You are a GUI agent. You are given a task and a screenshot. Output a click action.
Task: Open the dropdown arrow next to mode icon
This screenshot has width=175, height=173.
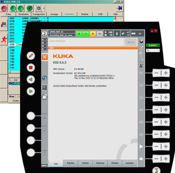pos(44,8)
